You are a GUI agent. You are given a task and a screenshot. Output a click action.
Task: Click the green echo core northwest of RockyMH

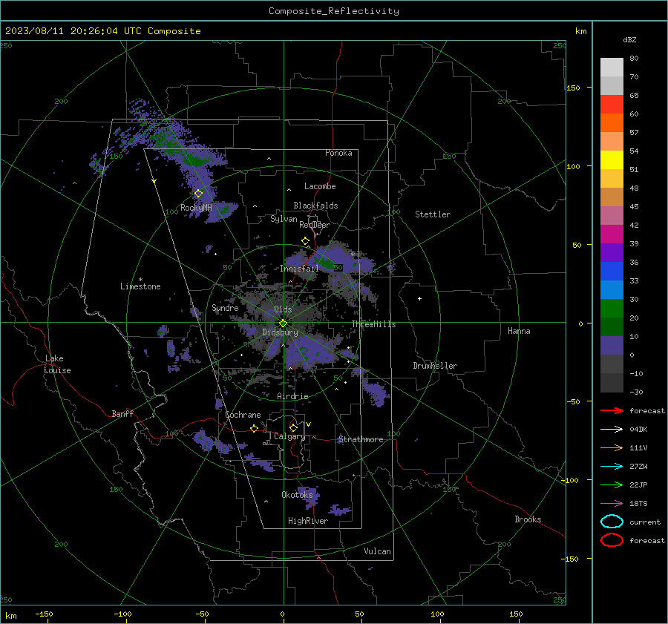click(x=197, y=161)
